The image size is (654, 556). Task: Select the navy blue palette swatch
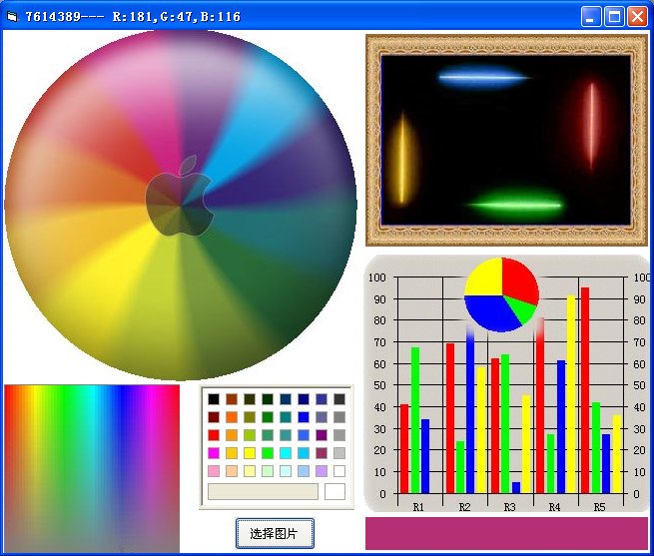304,399
